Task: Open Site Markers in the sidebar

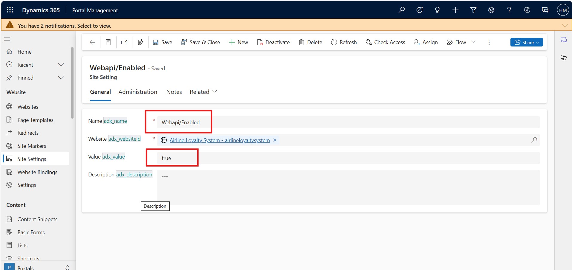Action: coord(32,146)
